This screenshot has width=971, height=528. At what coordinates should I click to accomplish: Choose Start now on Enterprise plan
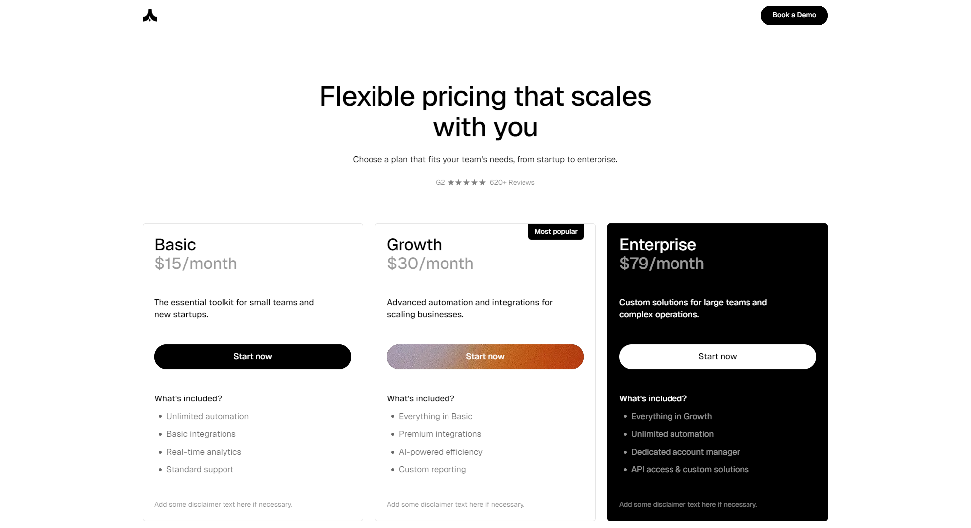pos(717,357)
